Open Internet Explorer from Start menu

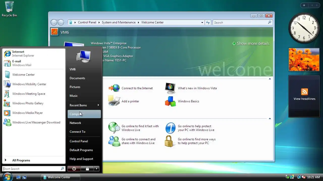click(34, 54)
